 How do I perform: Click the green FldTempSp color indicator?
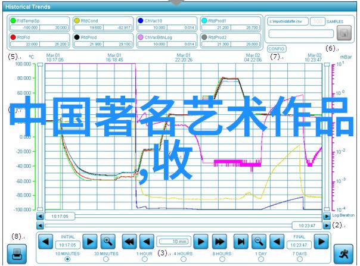coord(13,20)
